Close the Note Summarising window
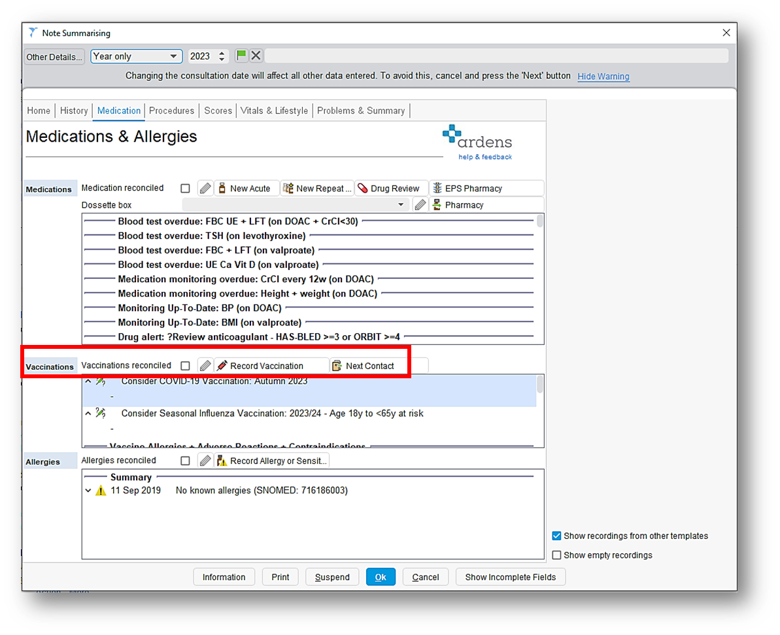This screenshot has width=780, height=635. (x=726, y=33)
